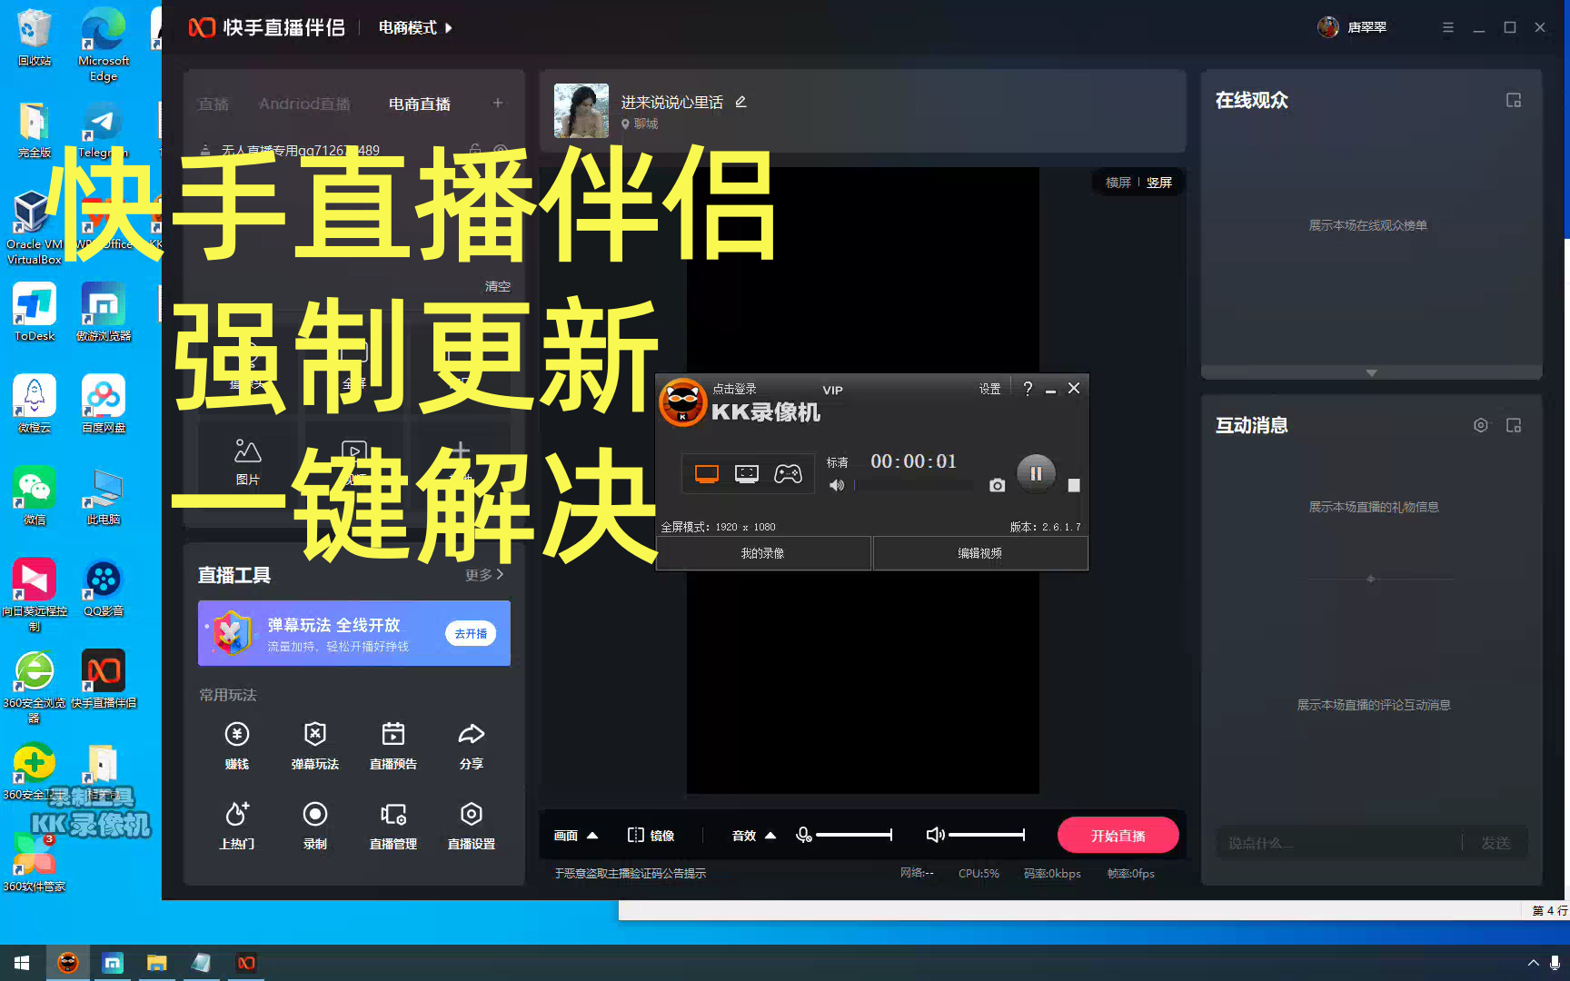The image size is (1570, 981).
Task: Open the 电商模式 mode switcher
Action: (x=415, y=28)
